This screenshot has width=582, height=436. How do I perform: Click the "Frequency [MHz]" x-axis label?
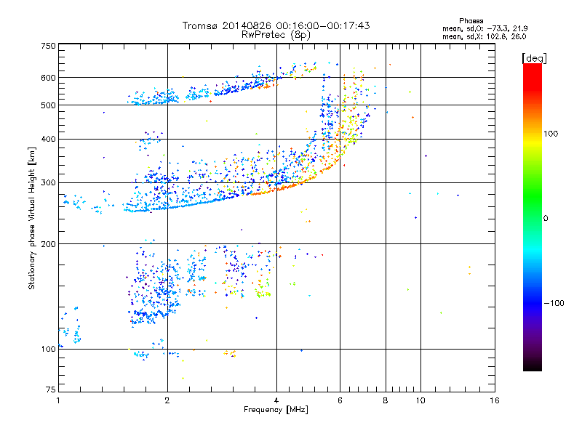[x=276, y=410]
